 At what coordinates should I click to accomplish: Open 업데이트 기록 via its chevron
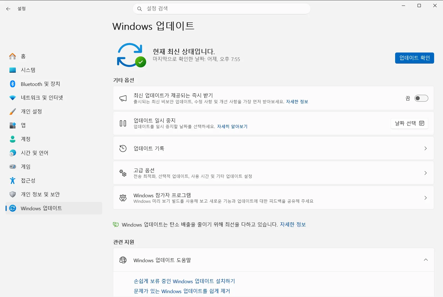point(426,148)
